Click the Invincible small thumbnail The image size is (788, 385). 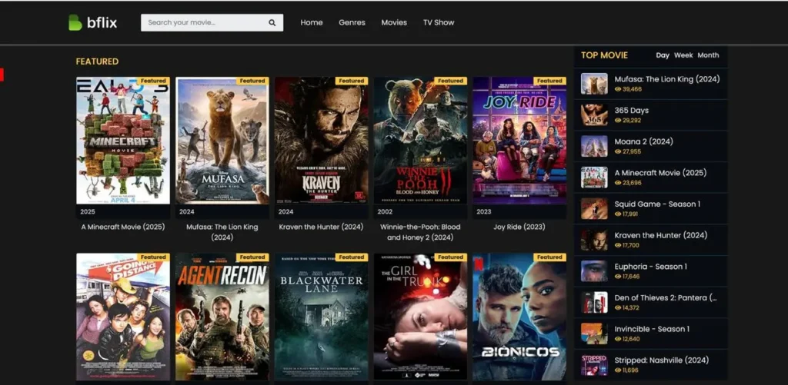(594, 334)
